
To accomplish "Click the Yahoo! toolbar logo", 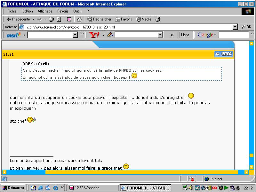I will click(95, 35).
